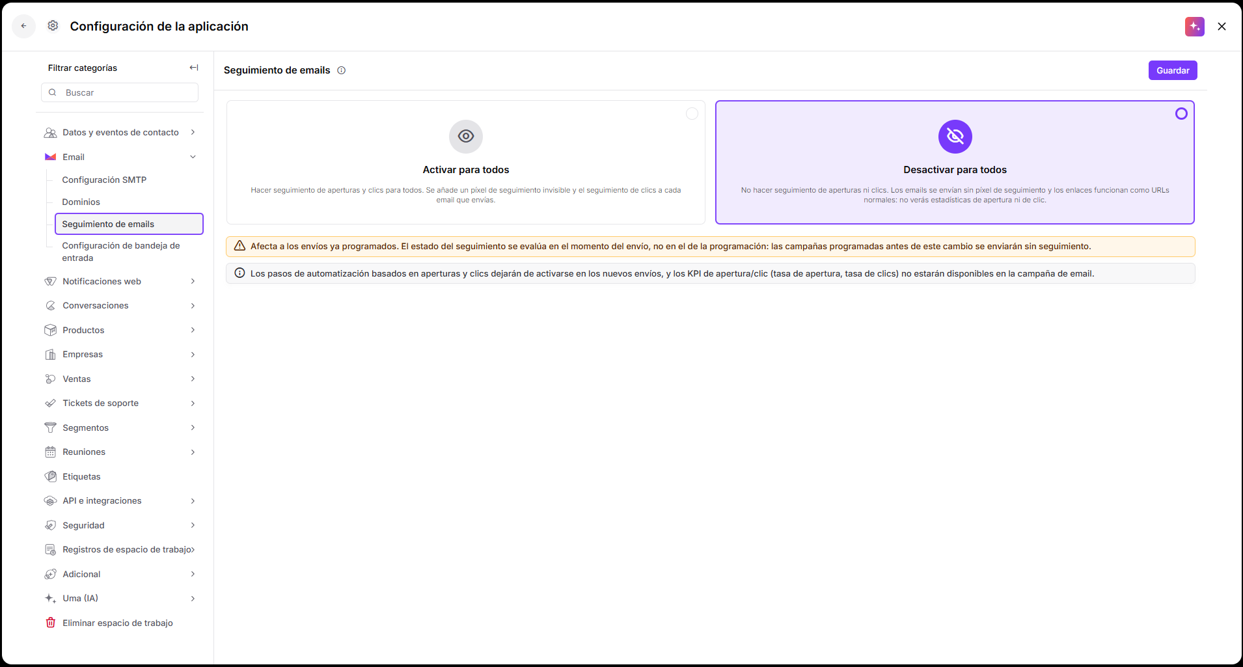
Task: Click the eye icon for Activar para todos
Action: [466, 136]
